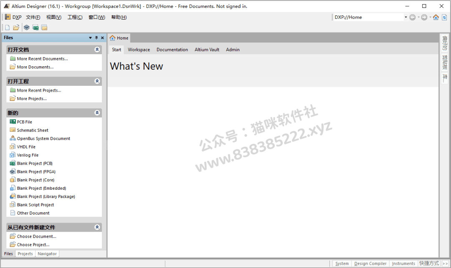Open the forward history dropdown arrow

[430, 17]
